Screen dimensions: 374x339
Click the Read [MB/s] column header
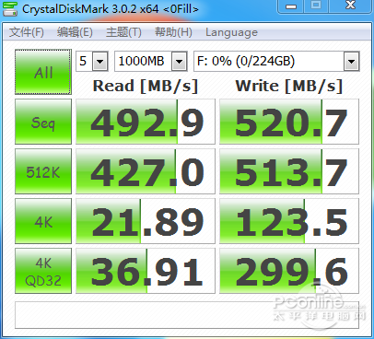[146, 86]
